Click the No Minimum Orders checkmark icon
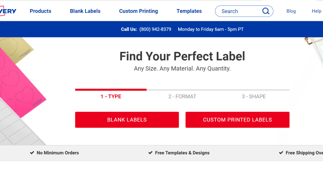Screen dimensions: 323x175 [x=32, y=153]
